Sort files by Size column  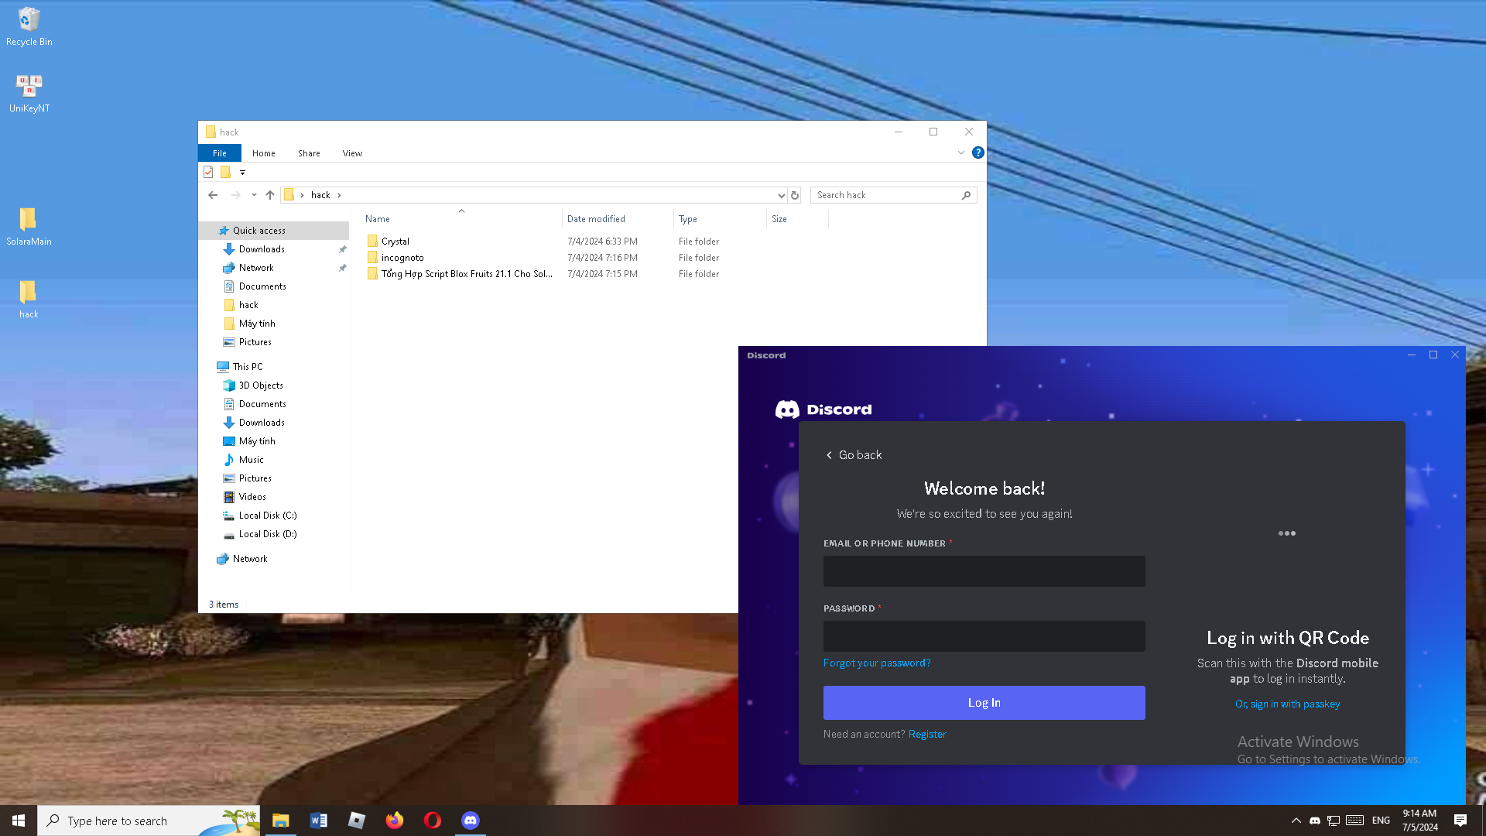pyautogui.click(x=797, y=219)
